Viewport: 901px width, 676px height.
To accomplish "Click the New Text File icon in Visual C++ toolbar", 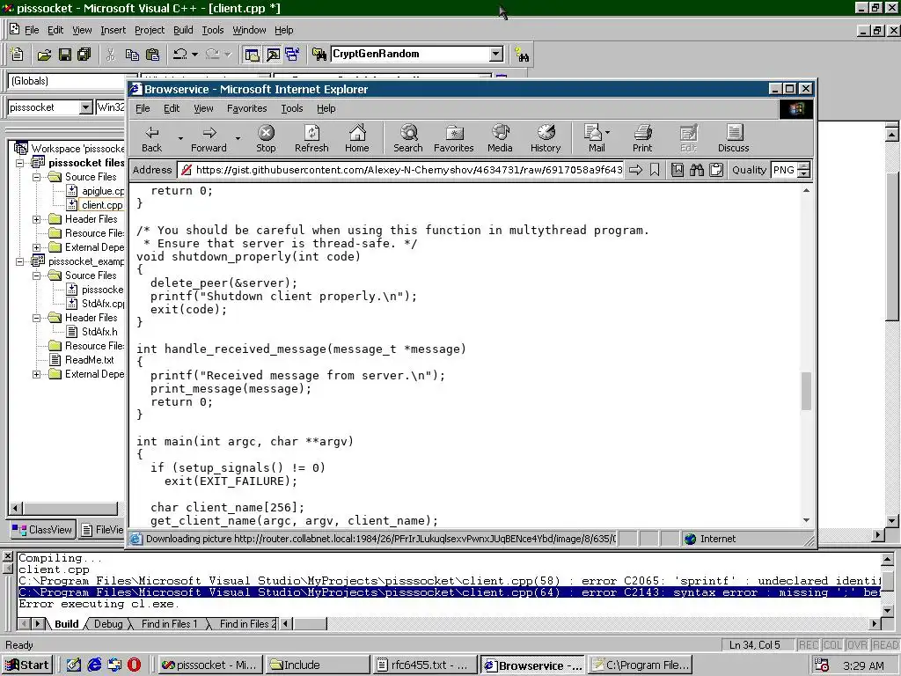I will pyautogui.click(x=18, y=55).
